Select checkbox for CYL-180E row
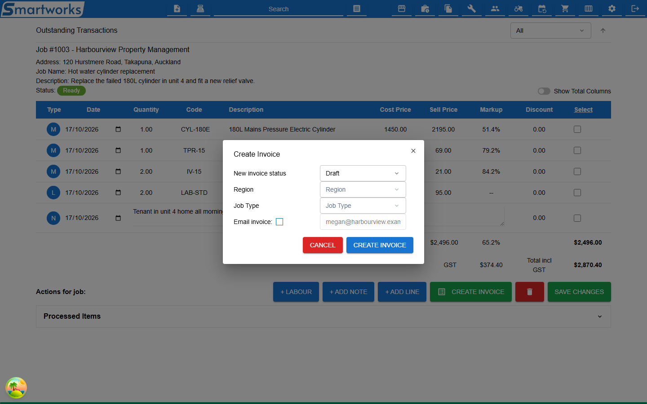 577,129
